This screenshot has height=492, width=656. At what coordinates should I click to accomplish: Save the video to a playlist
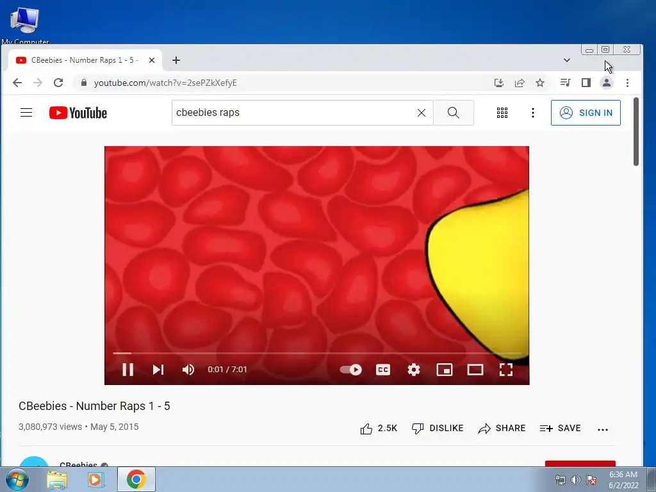pos(560,429)
